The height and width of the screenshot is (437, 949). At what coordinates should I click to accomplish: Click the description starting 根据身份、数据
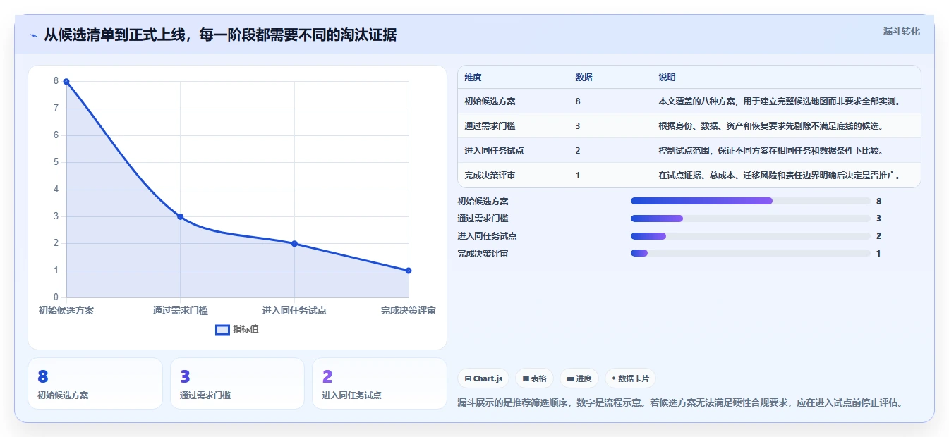pos(771,126)
